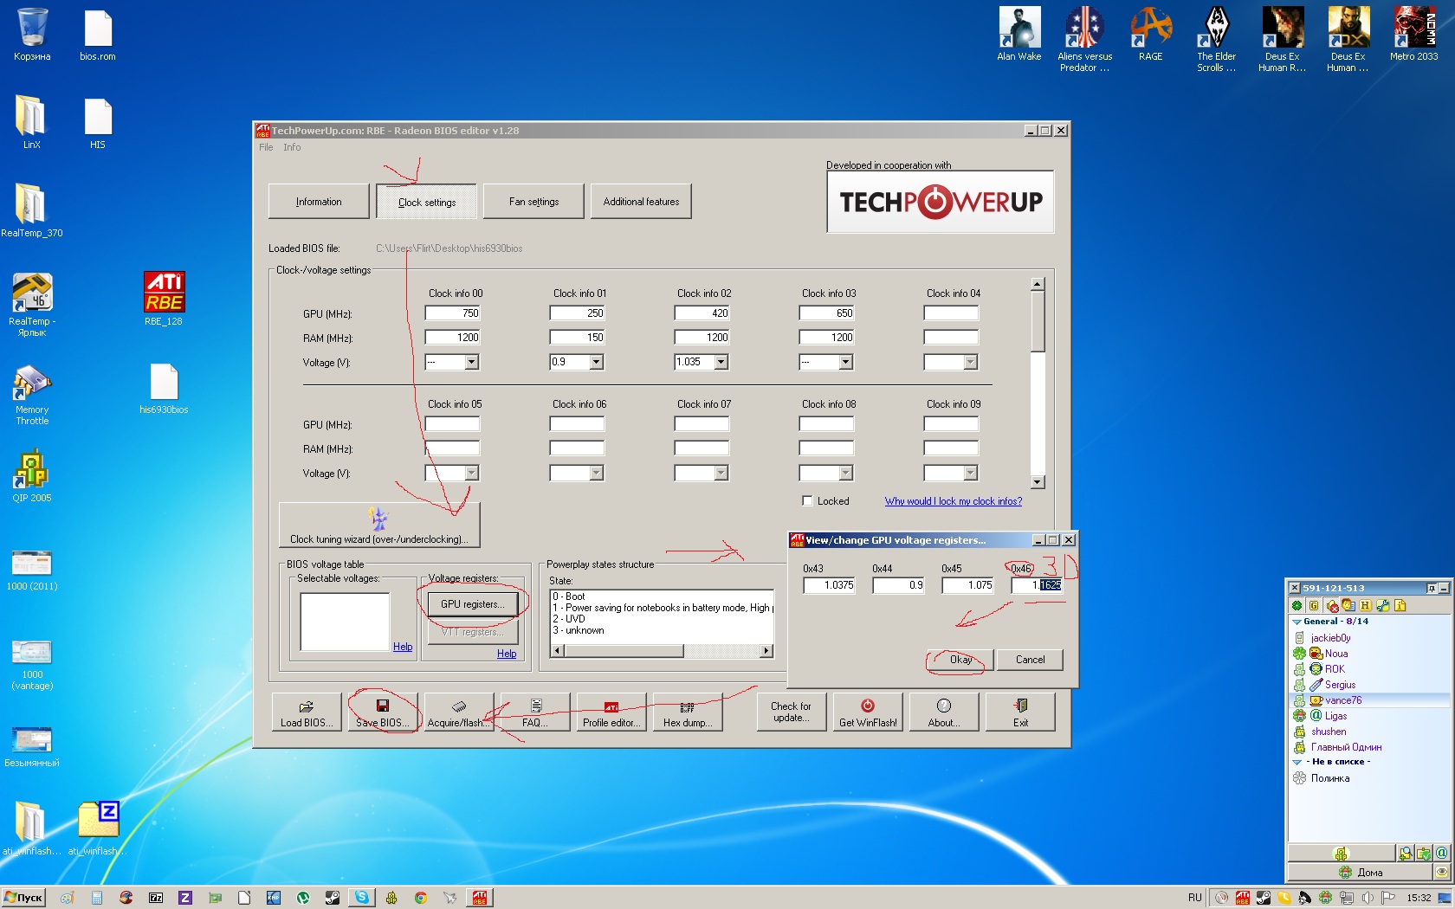Switch to the Additional features tab
The width and height of the screenshot is (1455, 909).
641,202
